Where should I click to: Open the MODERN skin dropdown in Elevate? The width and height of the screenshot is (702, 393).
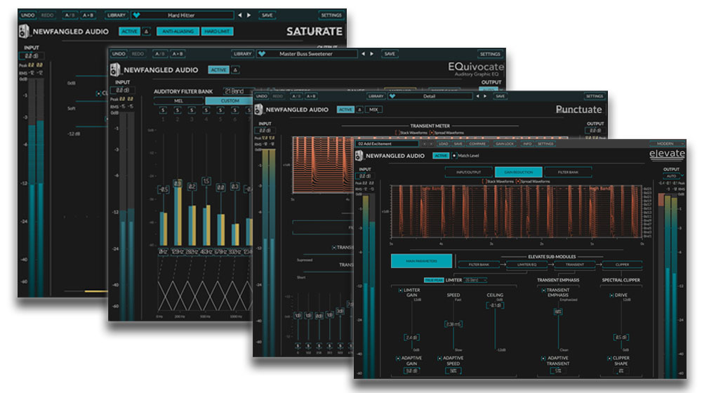coord(668,144)
